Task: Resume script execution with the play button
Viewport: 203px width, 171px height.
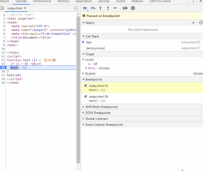Action: [85, 8]
